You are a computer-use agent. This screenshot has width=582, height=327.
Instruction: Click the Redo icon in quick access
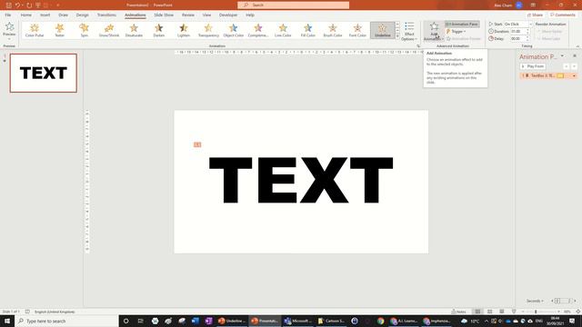coord(29,5)
